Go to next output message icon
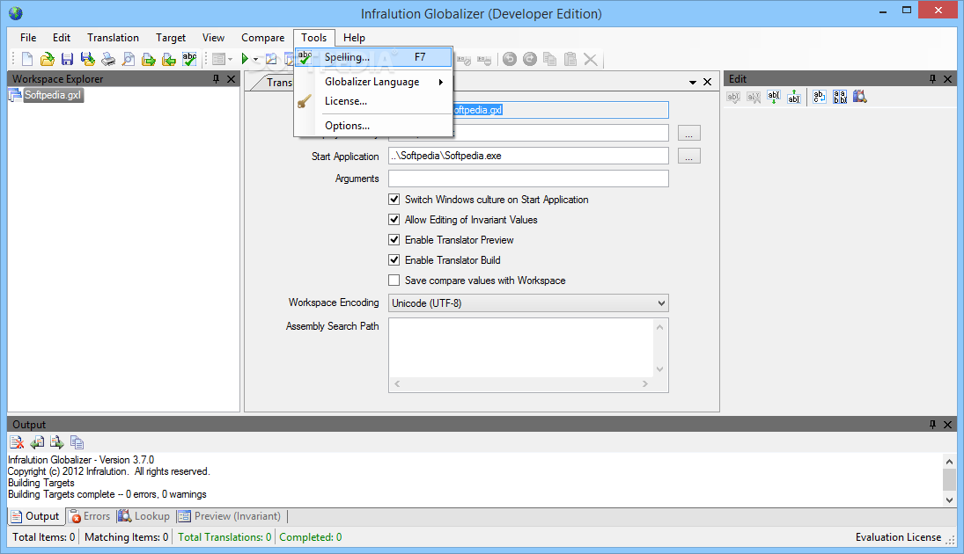 pyautogui.click(x=57, y=442)
